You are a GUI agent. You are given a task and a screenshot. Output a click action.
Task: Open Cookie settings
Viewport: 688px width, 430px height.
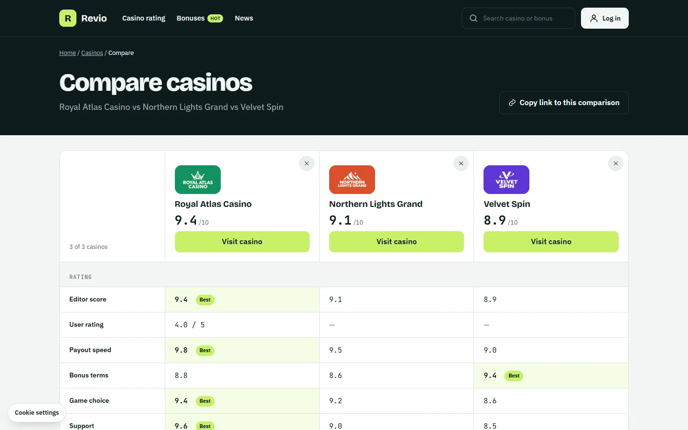coord(37,413)
